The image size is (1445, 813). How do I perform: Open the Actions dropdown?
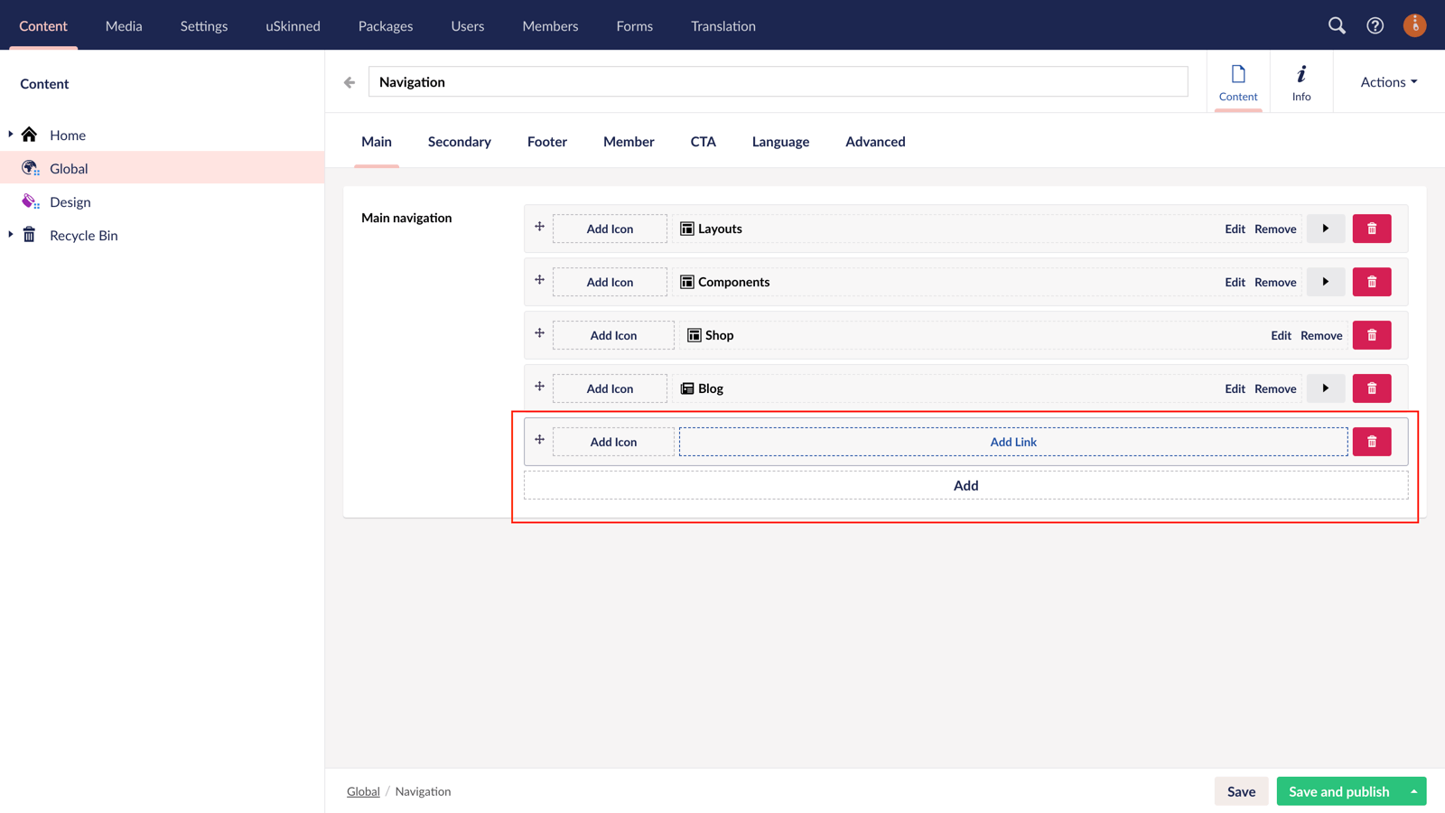coord(1386,81)
